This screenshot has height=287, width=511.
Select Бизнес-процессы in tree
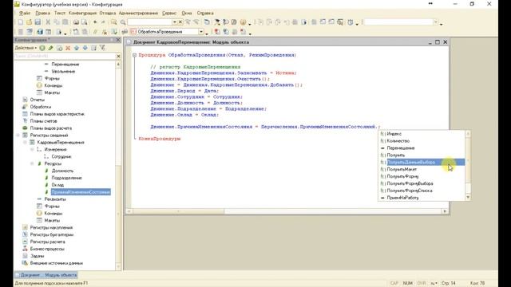[x=47, y=249]
